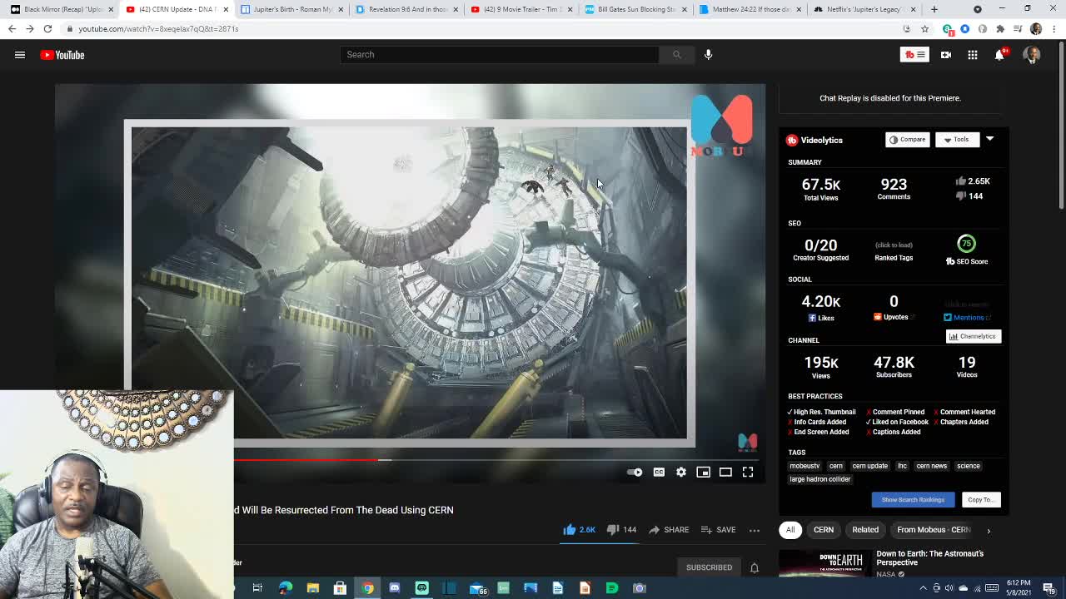Open the notifications bell in the header
This screenshot has width=1066, height=599.
(x=999, y=55)
